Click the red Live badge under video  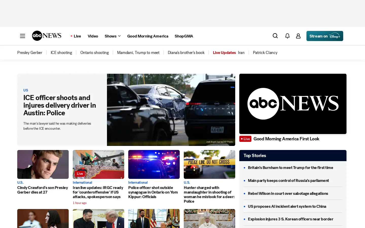point(245,139)
